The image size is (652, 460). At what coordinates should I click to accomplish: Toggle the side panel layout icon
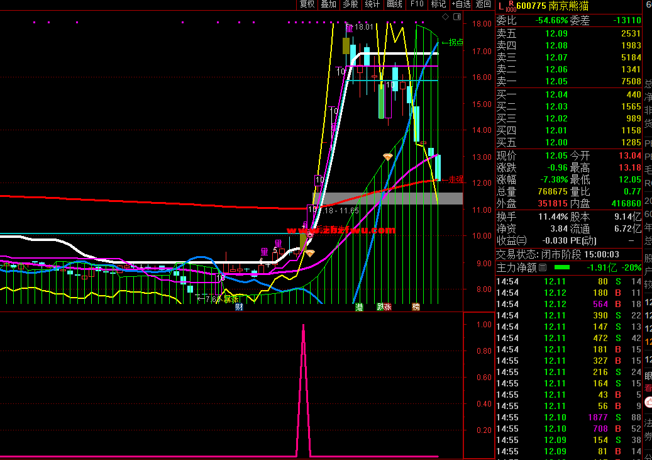pos(457,16)
